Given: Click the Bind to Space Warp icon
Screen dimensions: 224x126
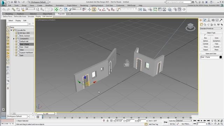Looking at the screenshot, I should 23,9.
